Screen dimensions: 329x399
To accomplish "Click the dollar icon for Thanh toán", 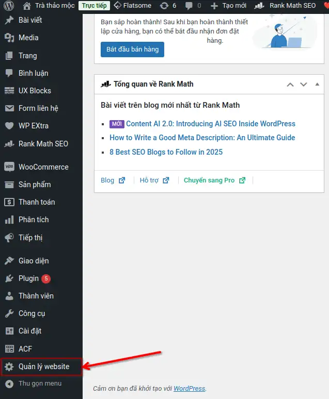I will 9,202.
